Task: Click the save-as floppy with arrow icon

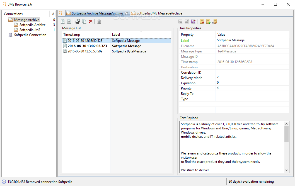Action: click(187, 22)
